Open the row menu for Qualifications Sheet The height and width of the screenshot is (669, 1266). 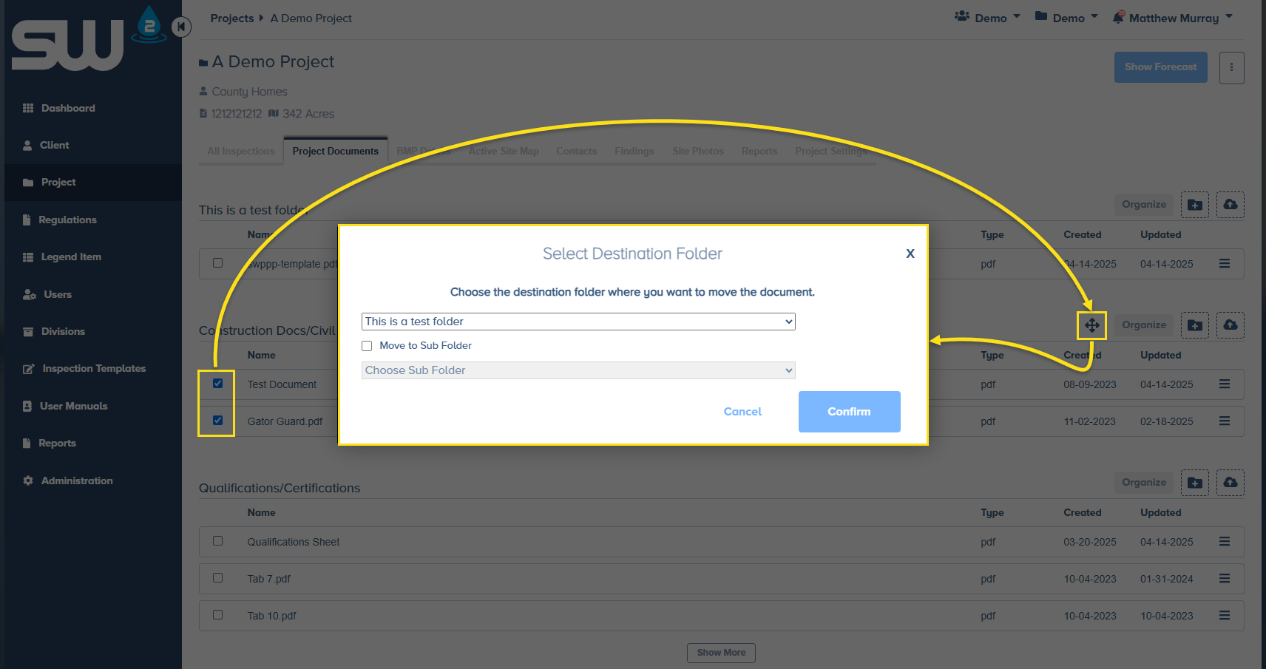pyautogui.click(x=1224, y=542)
